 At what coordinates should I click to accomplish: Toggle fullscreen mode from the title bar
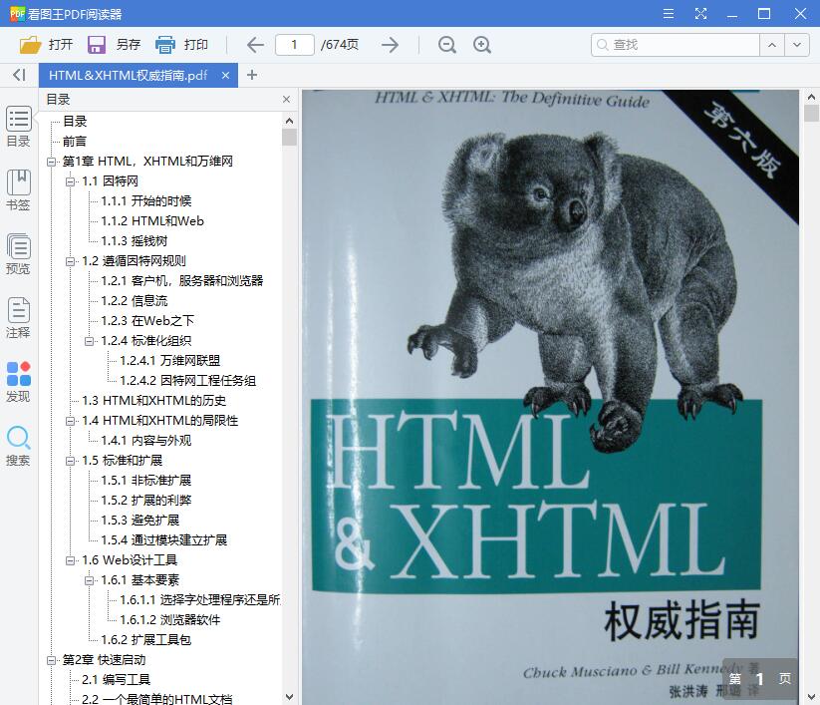(x=700, y=13)
